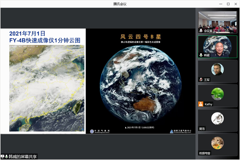Close the 腾讯会议 window
Image resolution: width=240 pixels, height=160 pixels.
(x=236, y=4)
